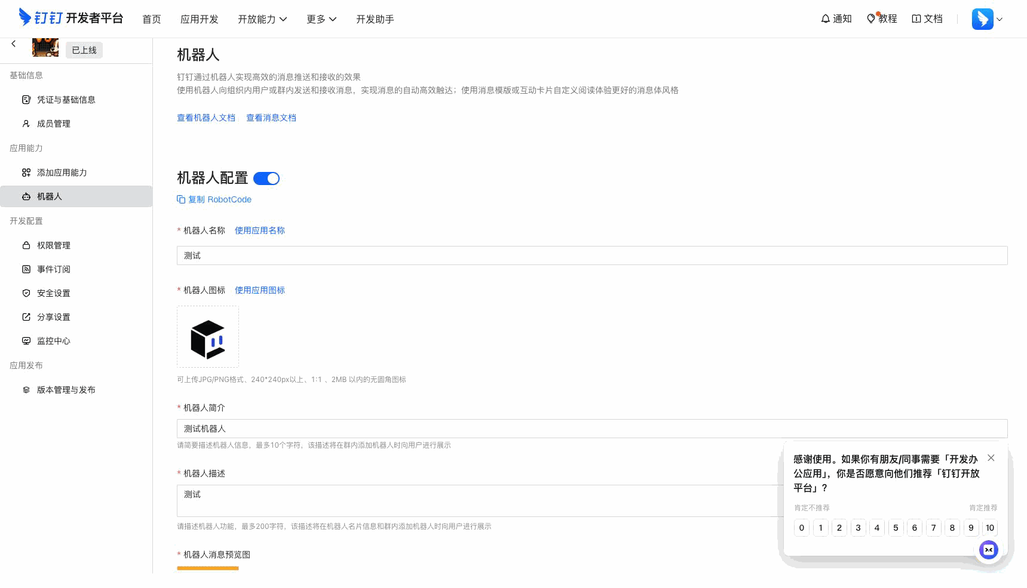Rate 10 in the recommendation survey
Image resolution: width=1027 pixels, height=588 pixels.
[x=990, y=528]
